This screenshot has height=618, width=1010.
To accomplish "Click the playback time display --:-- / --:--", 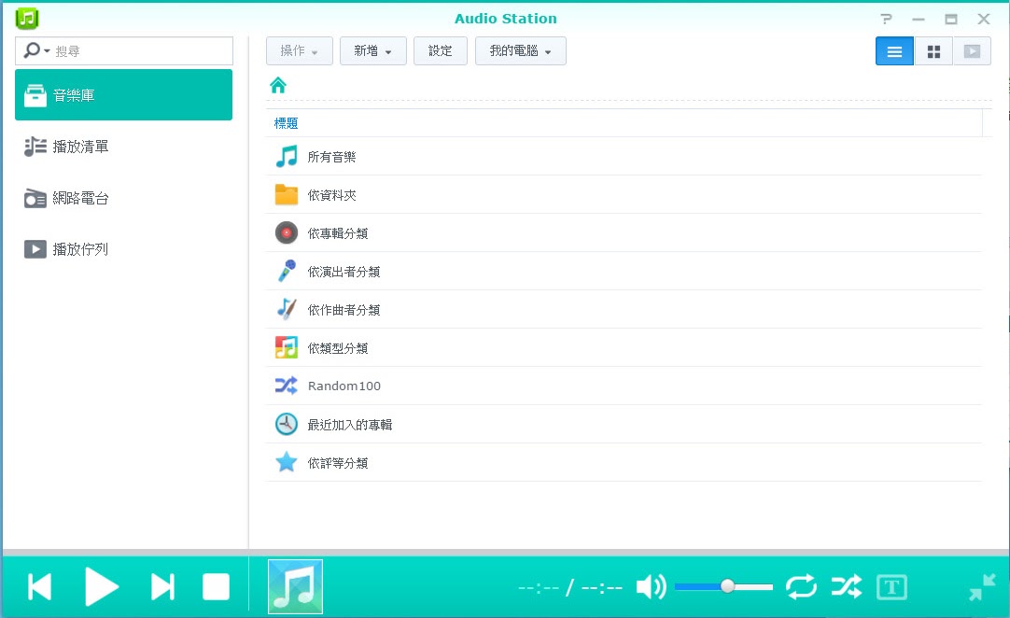I will [570, 588].
